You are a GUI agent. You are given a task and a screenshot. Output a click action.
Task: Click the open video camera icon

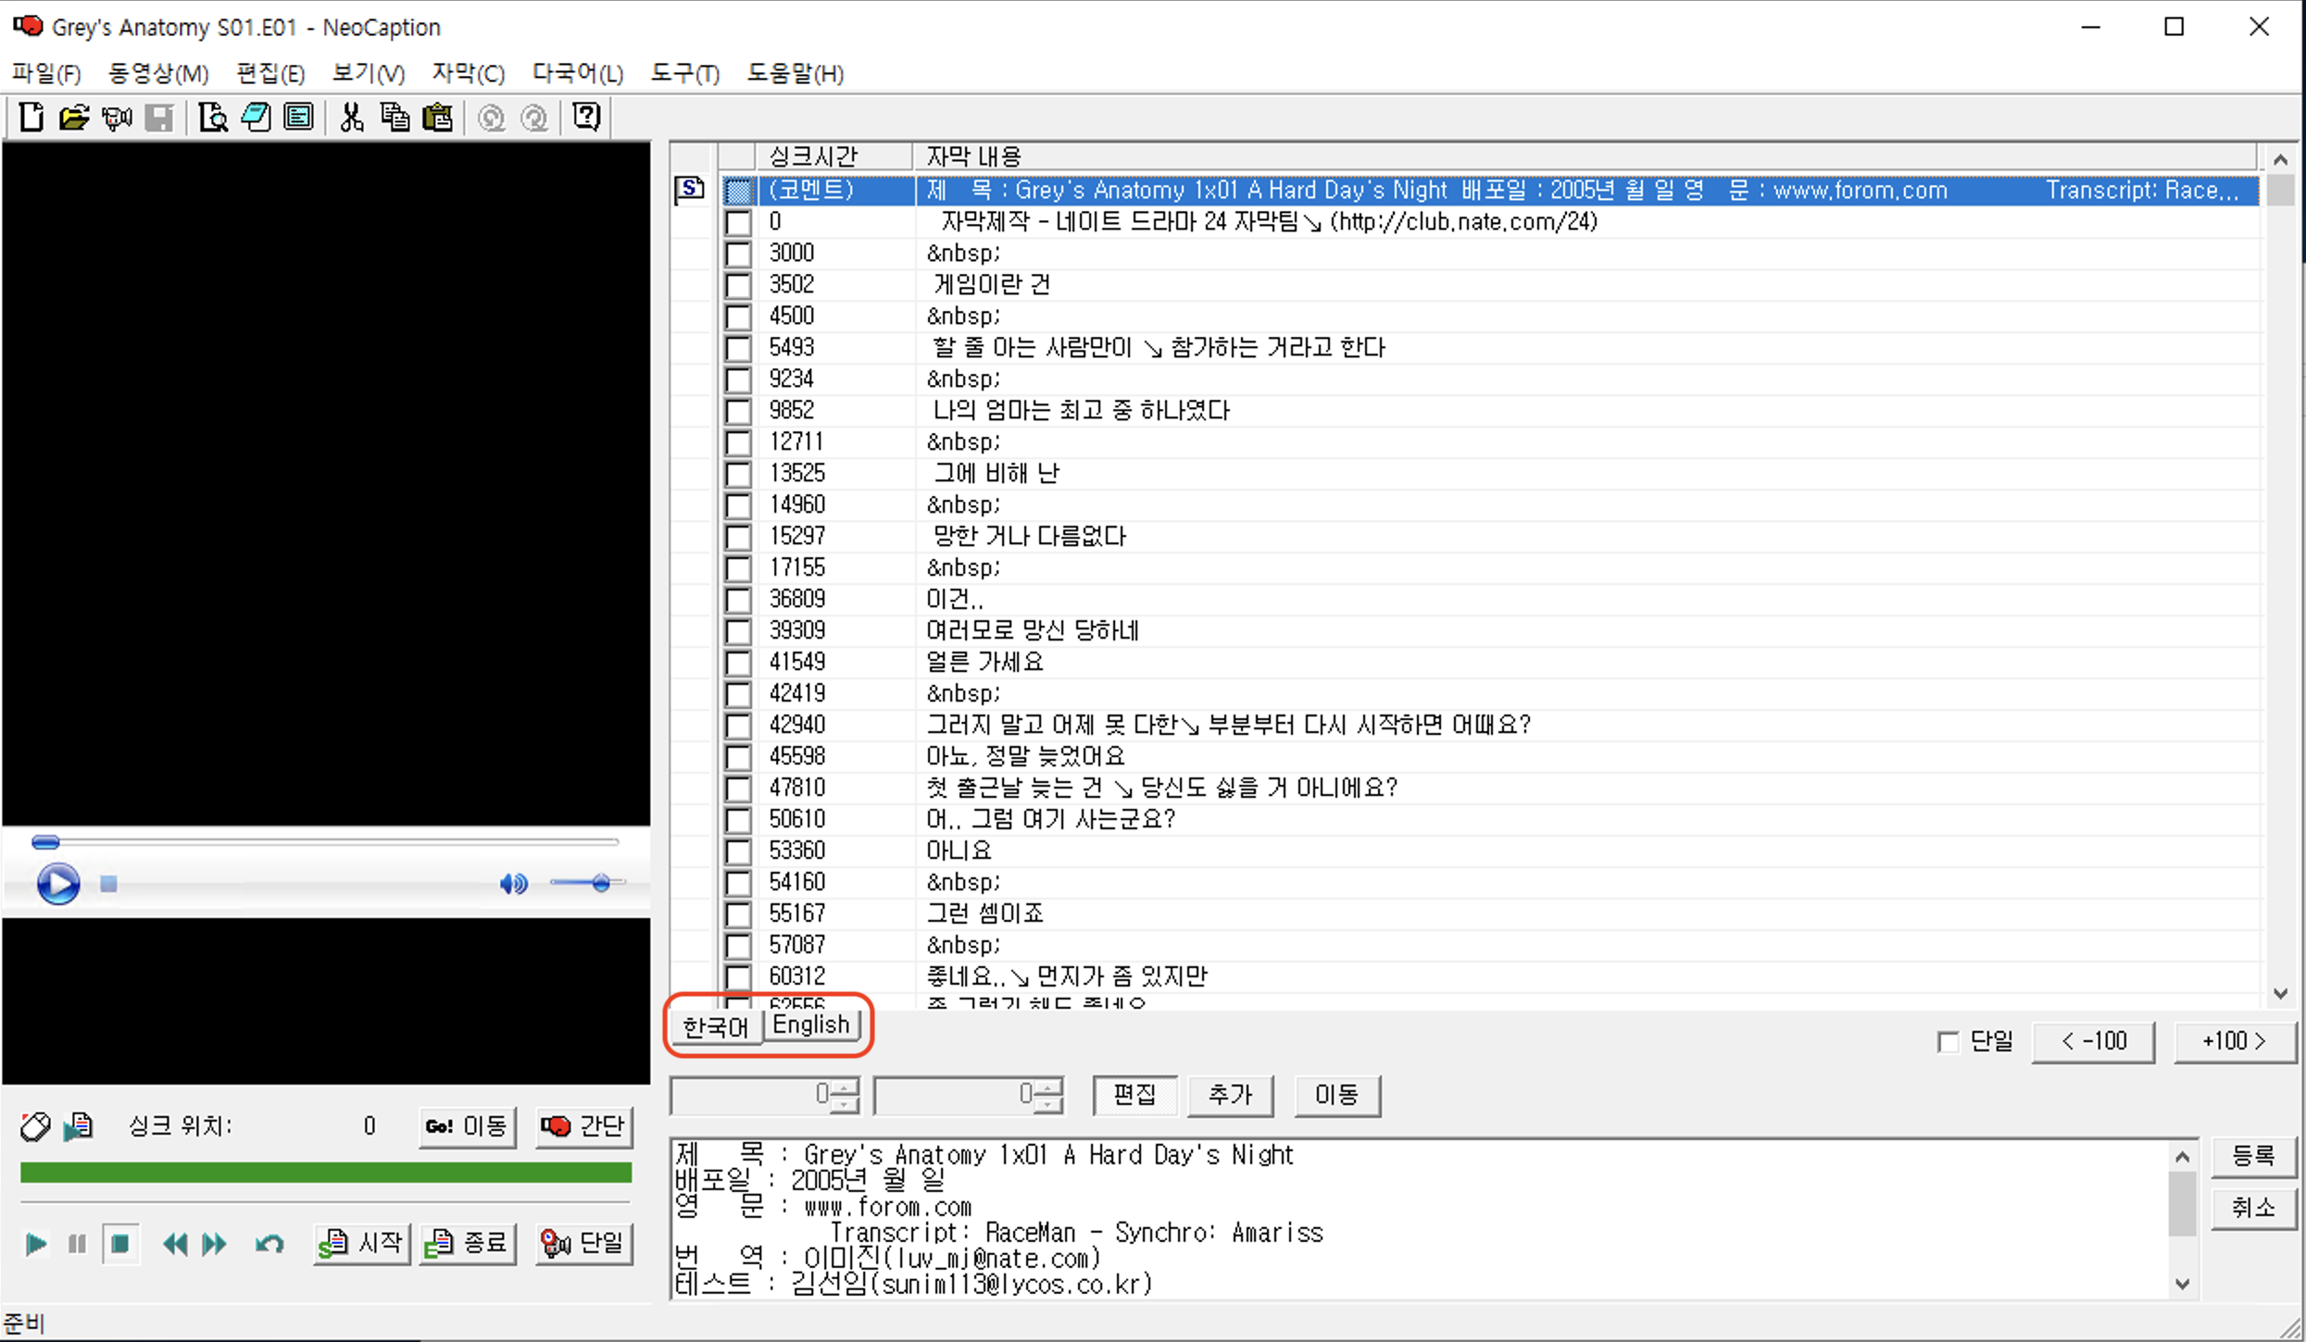pos(117,118)
